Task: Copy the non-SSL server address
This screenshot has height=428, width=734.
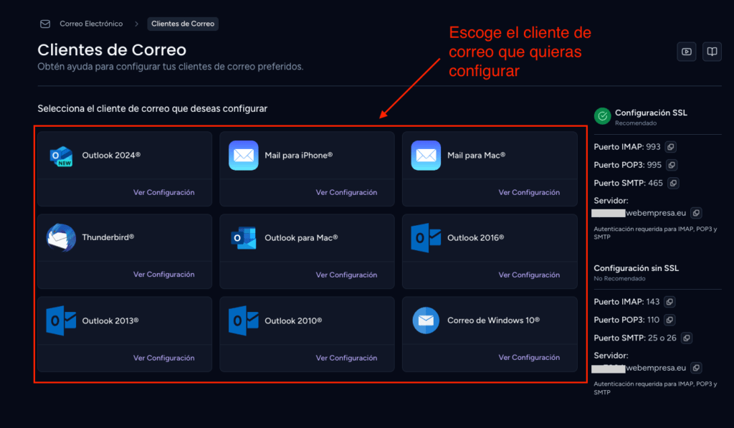Action: (x=696, y=368)
